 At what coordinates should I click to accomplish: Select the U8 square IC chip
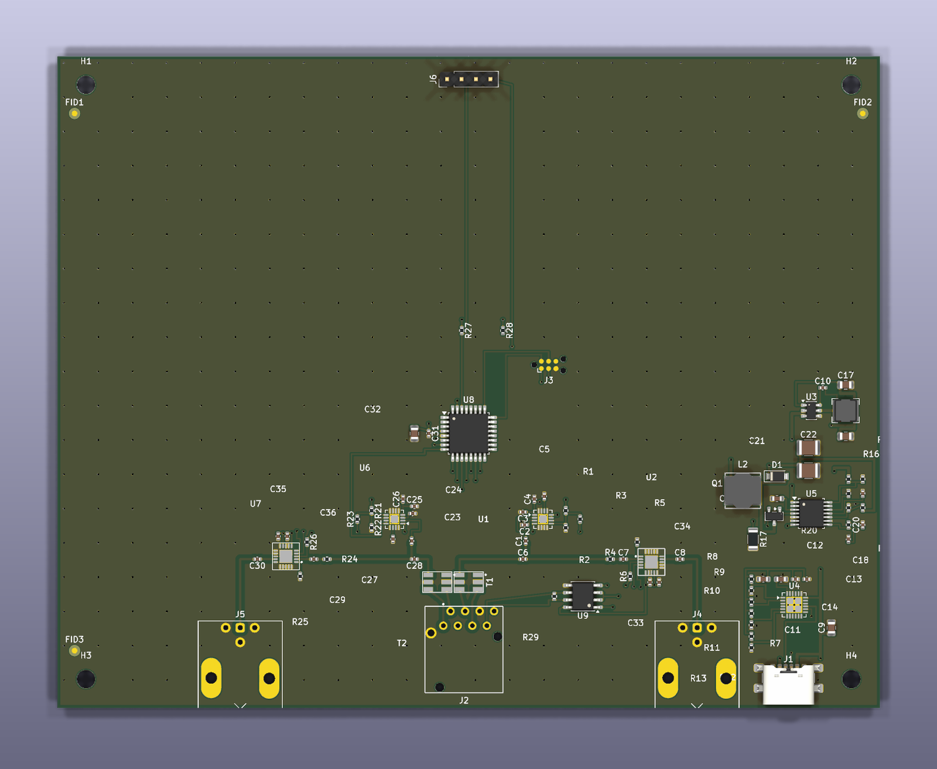pos(468,434)
